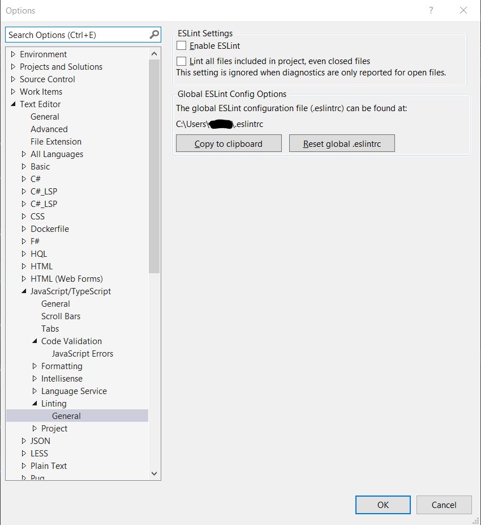Collapse the Code Validation node
The width and height of the screenshot is (481, 525).
[x=34, y=341]
